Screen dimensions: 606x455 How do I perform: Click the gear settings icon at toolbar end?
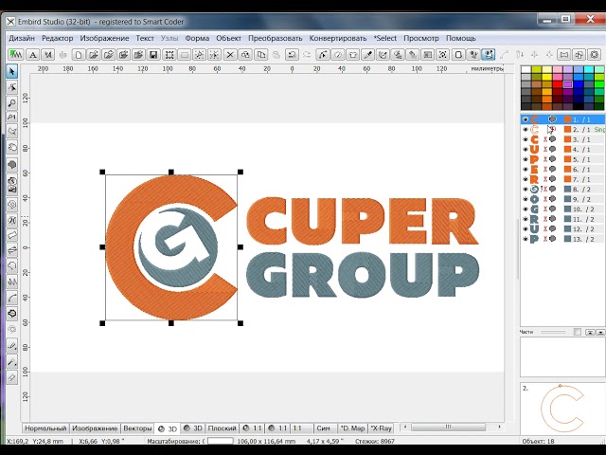(x=594, y=55)
